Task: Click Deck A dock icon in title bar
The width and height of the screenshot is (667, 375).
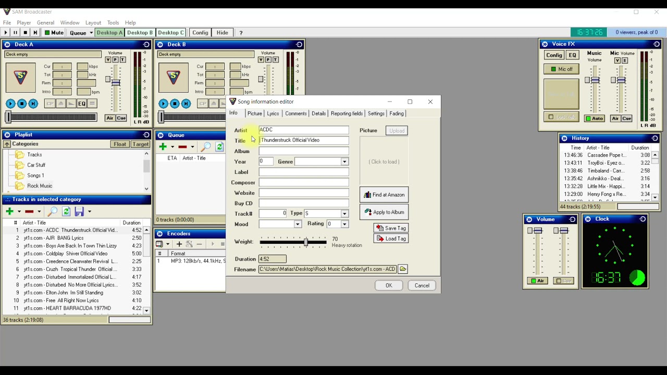Action: point(146,44)
